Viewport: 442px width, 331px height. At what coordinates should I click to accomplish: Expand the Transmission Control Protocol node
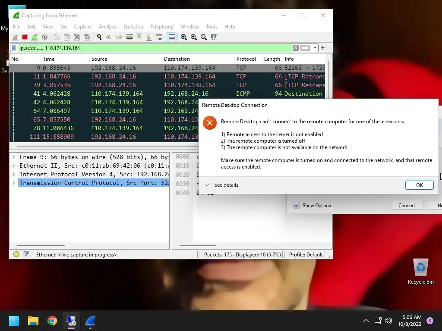tap(13, 183)
